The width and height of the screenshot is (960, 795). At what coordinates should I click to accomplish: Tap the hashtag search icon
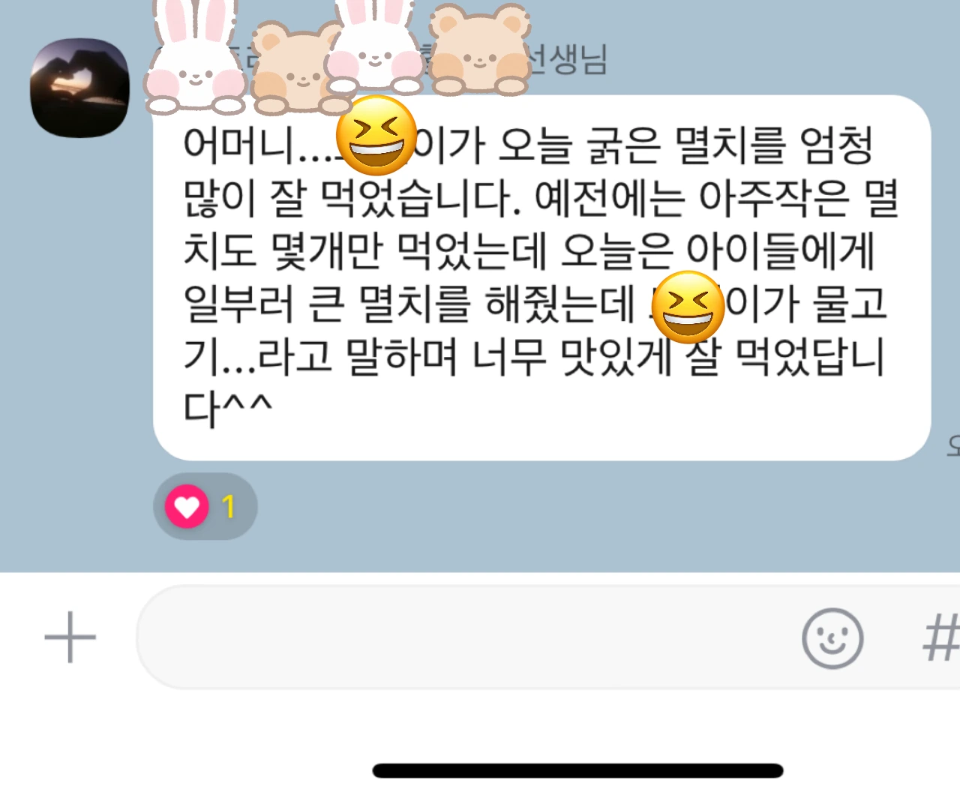click(941, 637)
